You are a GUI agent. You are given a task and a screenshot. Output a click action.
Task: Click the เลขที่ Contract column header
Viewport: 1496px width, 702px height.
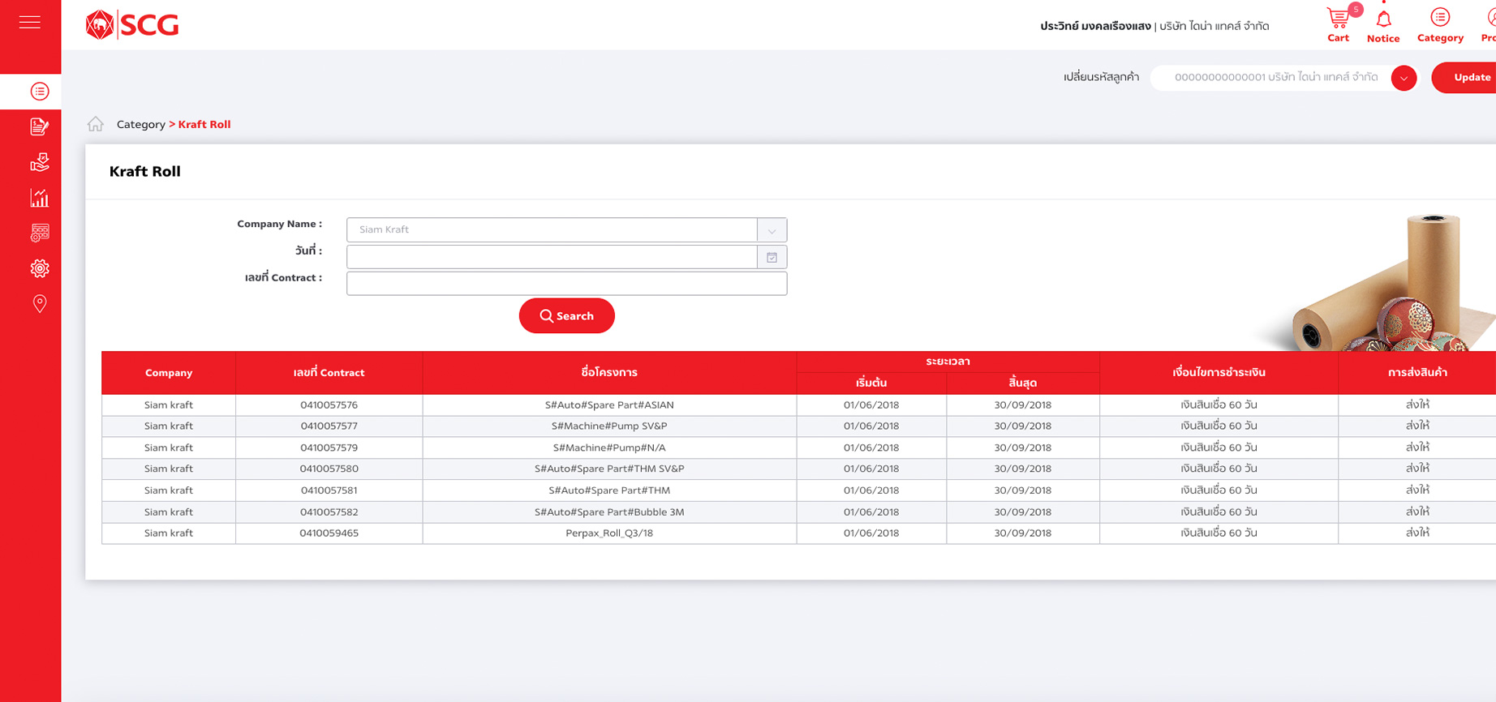(x=329, y=373)
